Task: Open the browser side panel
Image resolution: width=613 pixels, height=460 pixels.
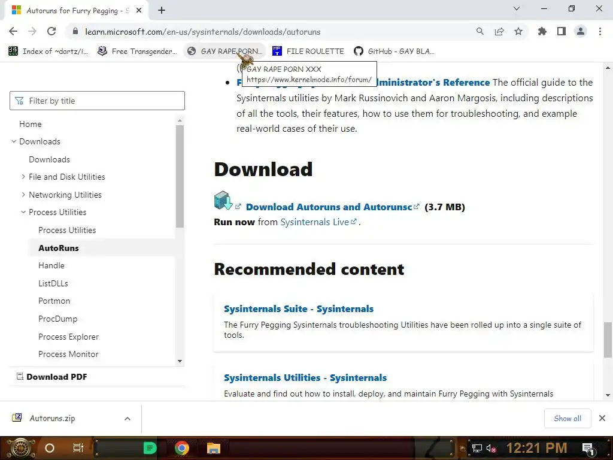Action: [x=562, y=31]
